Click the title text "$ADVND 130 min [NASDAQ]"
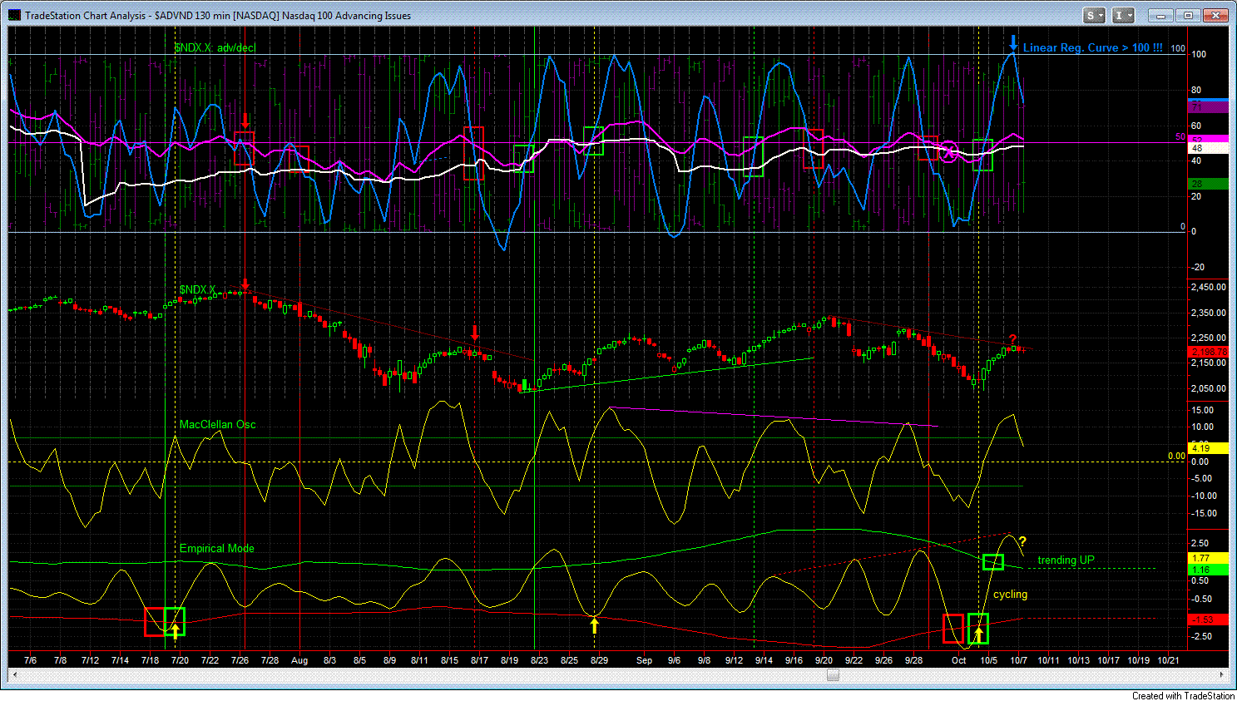Screen dimensions: 1237x701 (217, 16)
